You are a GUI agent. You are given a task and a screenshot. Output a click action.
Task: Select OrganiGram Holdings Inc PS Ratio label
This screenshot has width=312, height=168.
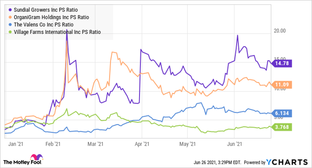click(51, 17)
